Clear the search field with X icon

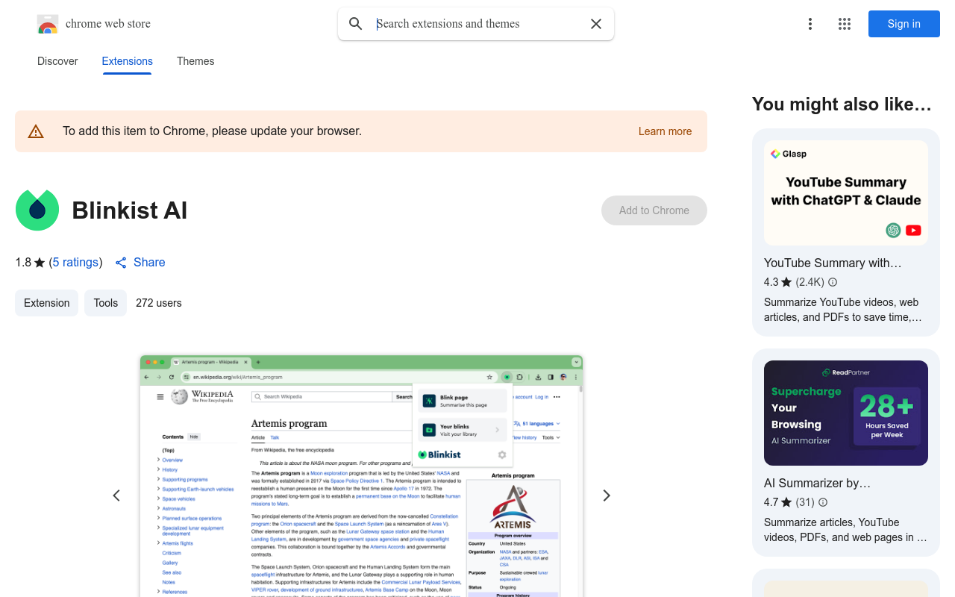(596, 24)
